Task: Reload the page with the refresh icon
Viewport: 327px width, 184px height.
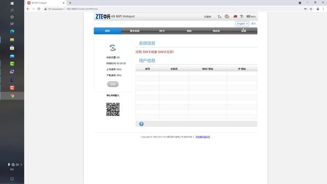Action: [x=39, y=9]
